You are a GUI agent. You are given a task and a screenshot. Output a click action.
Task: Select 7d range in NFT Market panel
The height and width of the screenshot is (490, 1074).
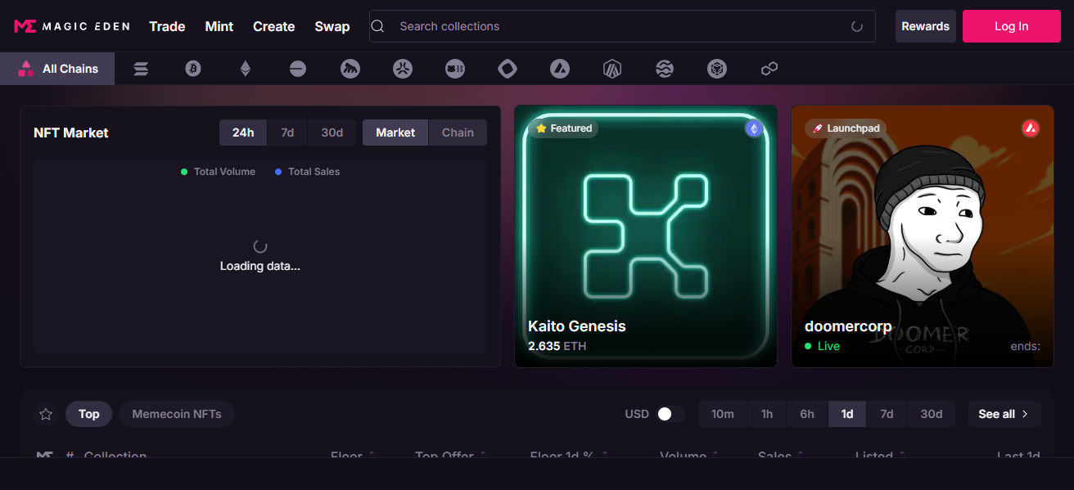tap(287, 133)
